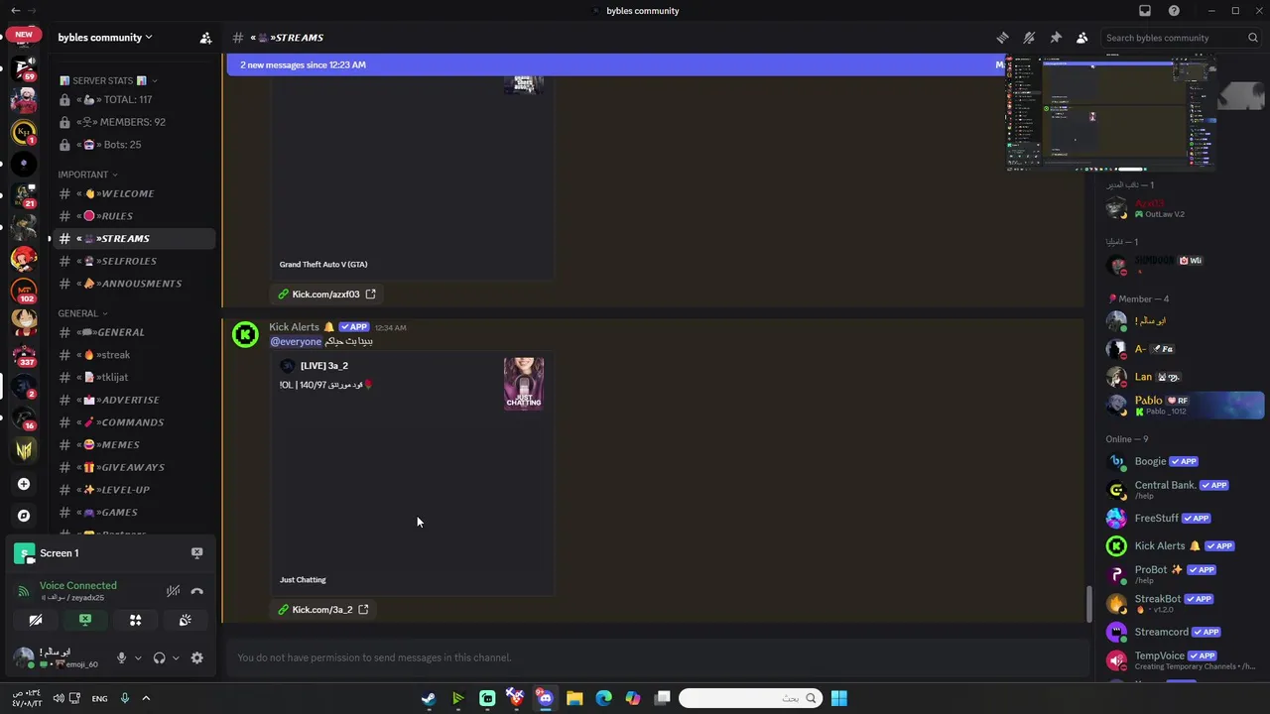Click the Kick Alerts message author name
The height and width of the screenshot is (714, 1270).
[294, 327]
